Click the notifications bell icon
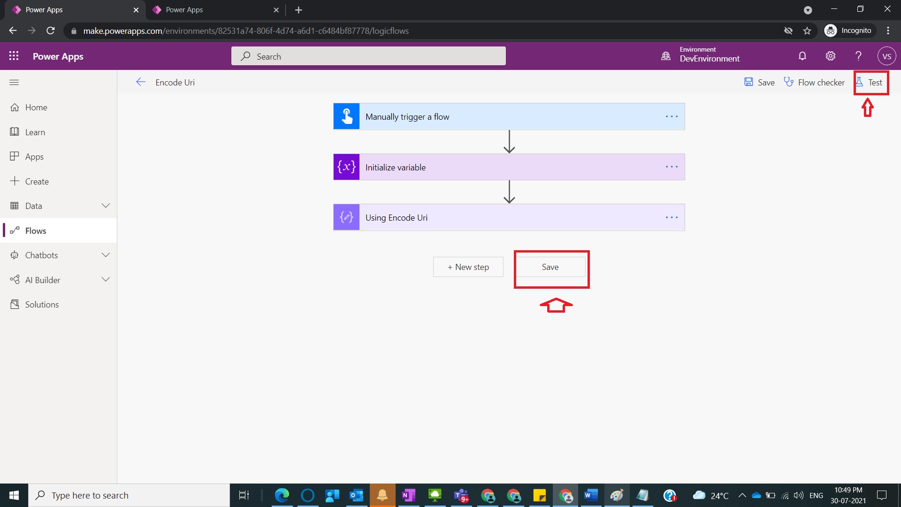 click(802, 56)
